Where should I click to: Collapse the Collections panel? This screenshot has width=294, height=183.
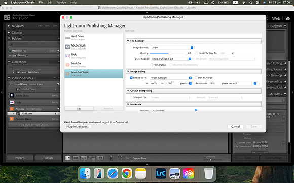9,62
